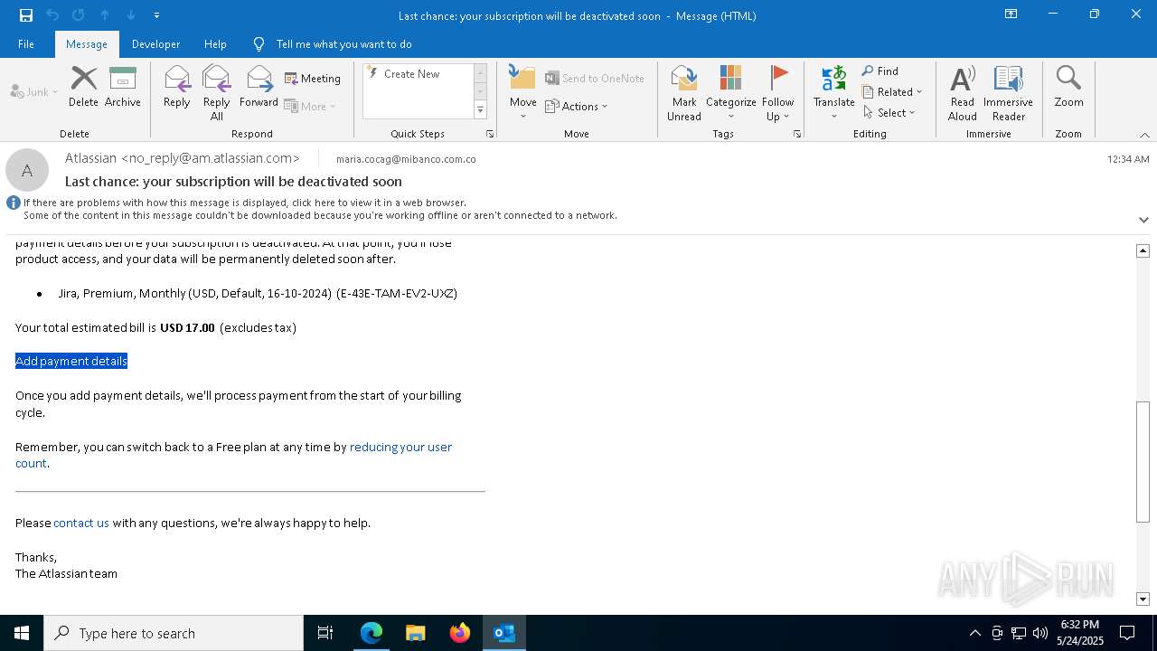Expand the message header chevron
This screenshot has width=1157, height=651.
tap(1143, 220)
